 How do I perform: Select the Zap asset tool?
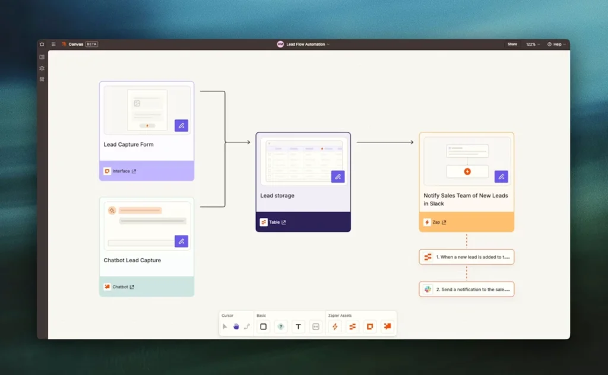click(335, 326)
